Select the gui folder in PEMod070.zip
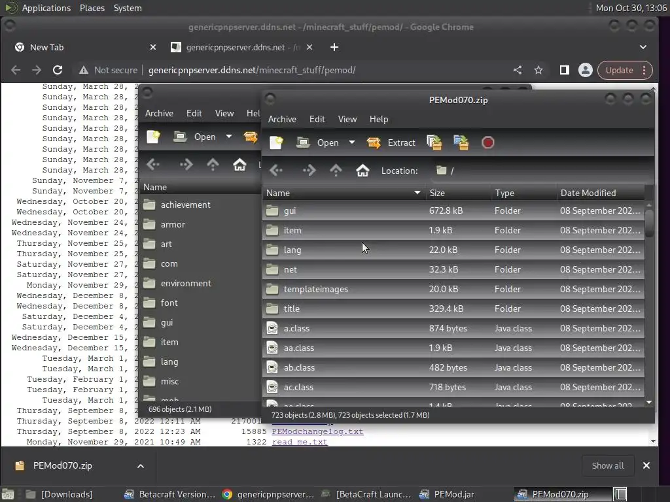This screenshot has width=670, height=502. click(x=453, y=211)
